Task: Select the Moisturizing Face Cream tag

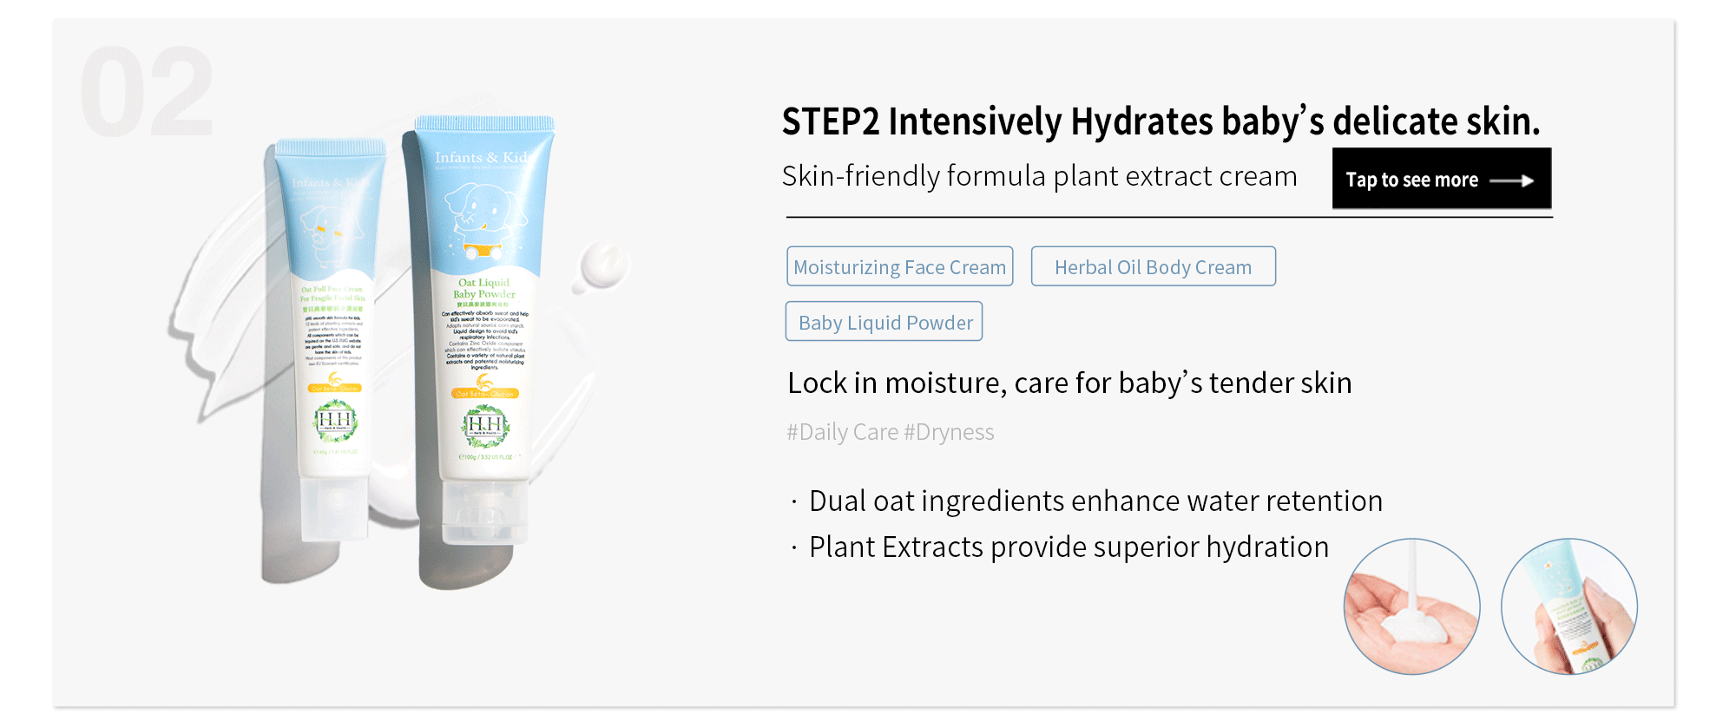Action: (x=899, y=266)
